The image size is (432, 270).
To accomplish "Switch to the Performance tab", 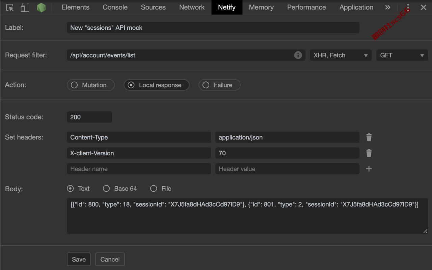I will tap(306, 7).
